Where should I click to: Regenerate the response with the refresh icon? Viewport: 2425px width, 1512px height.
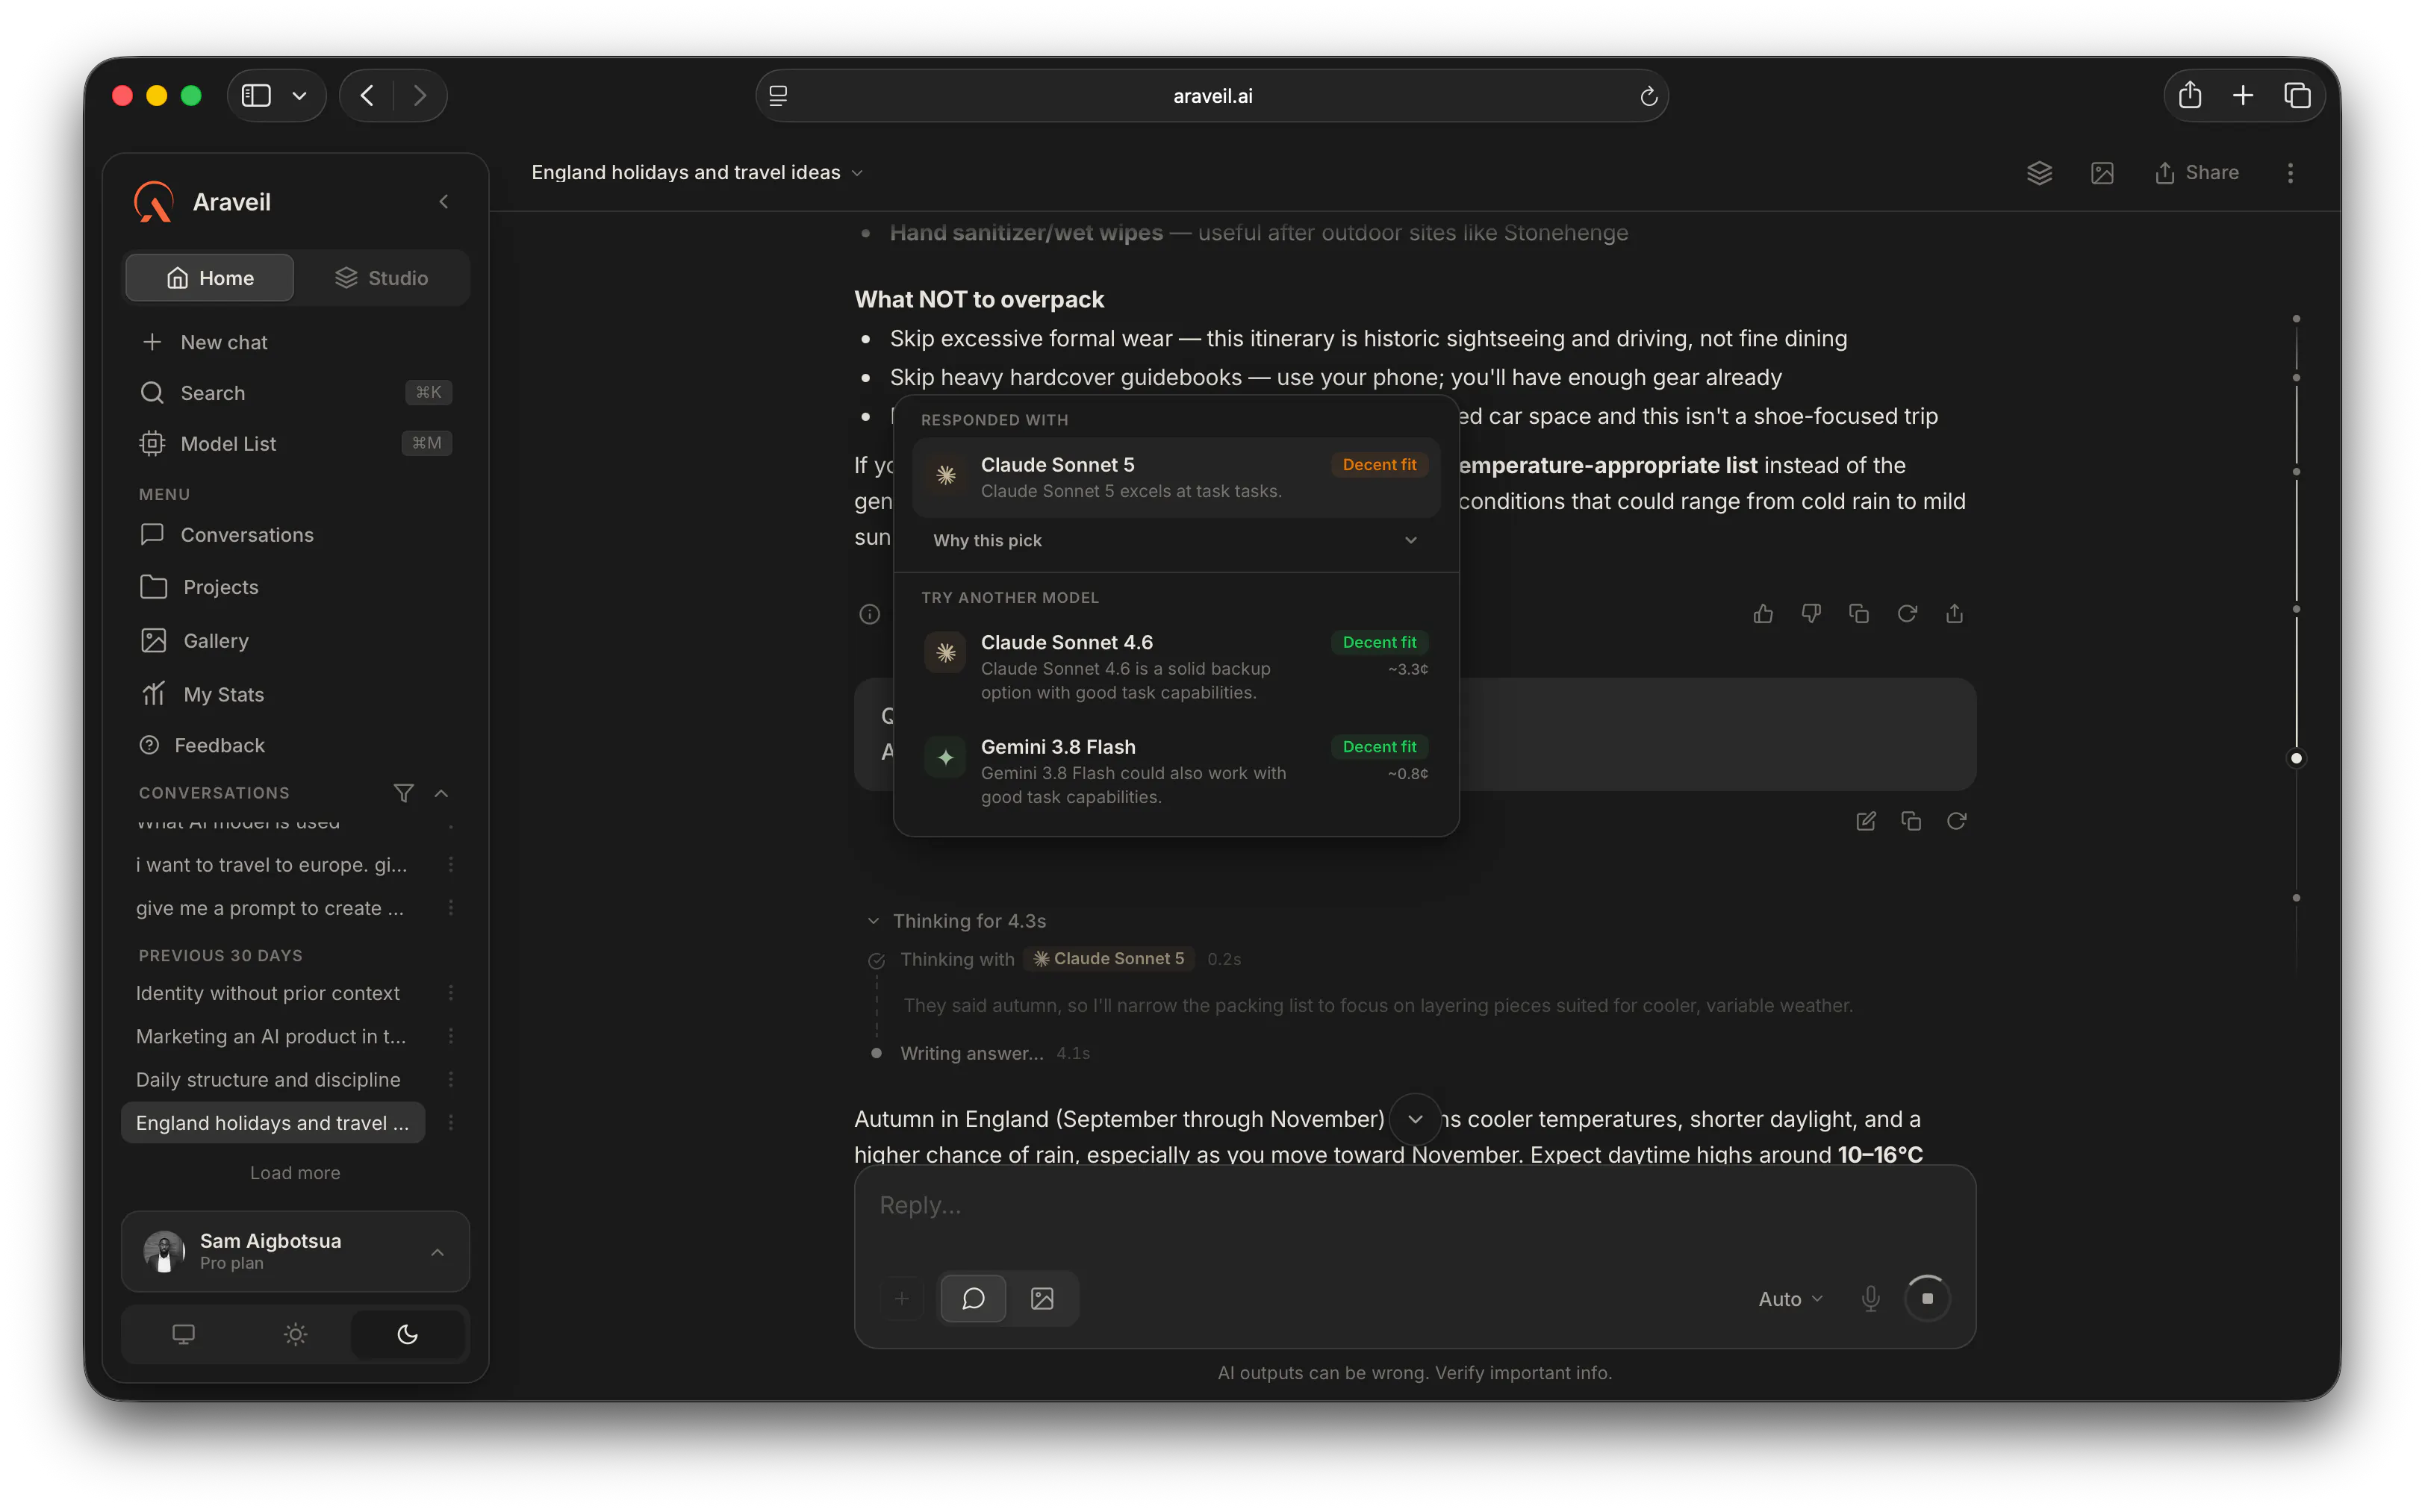tap(1907, 613)
